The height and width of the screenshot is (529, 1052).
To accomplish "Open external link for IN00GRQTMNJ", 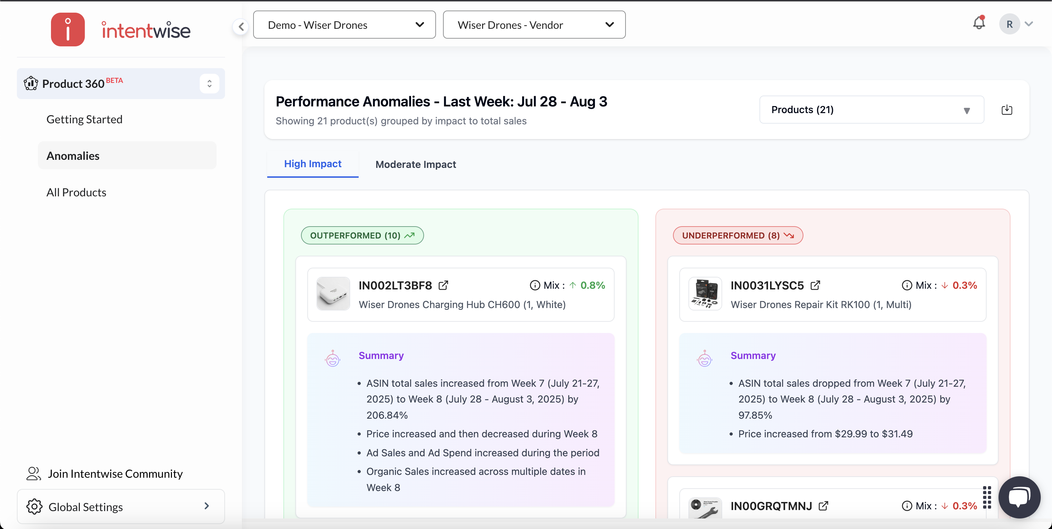I will 823,506.
